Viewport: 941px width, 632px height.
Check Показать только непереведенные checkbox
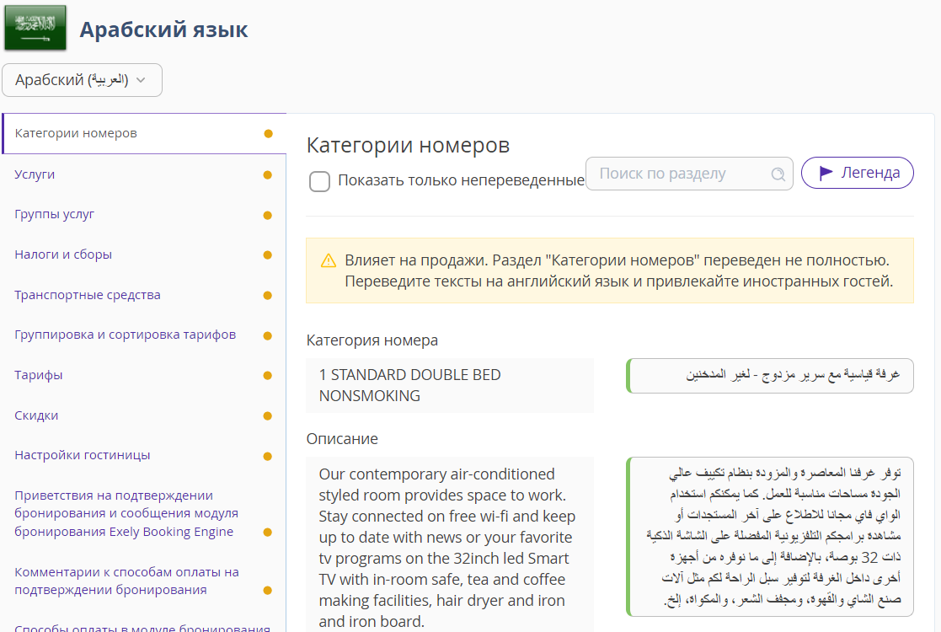tap(319, 181)
